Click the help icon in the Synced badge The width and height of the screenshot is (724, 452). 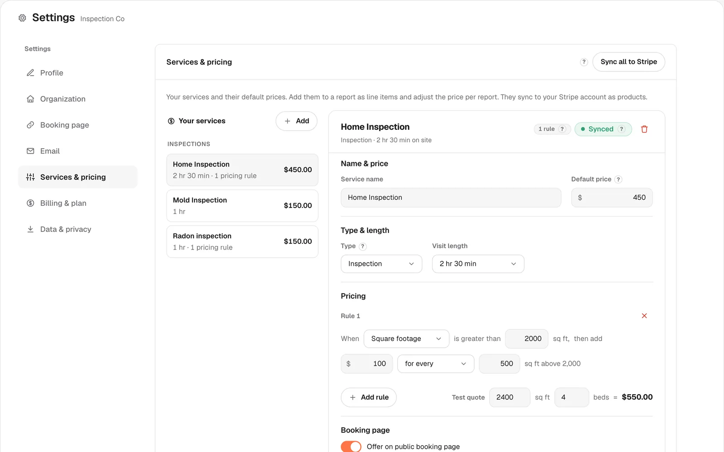click(x=622, y=129)
